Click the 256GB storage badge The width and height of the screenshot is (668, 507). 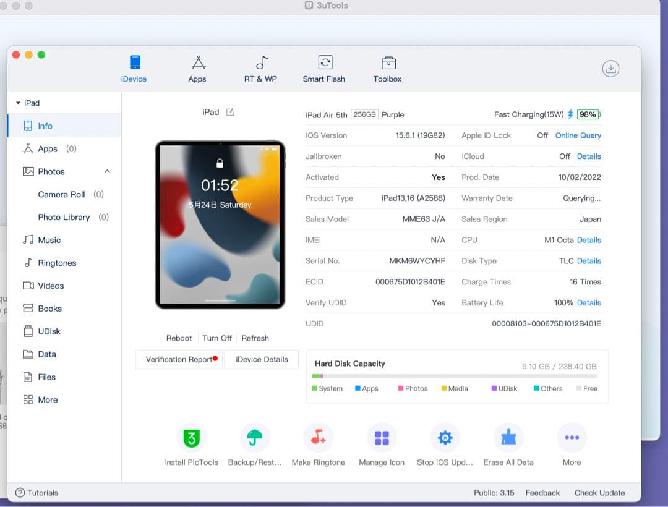point(364,114)
